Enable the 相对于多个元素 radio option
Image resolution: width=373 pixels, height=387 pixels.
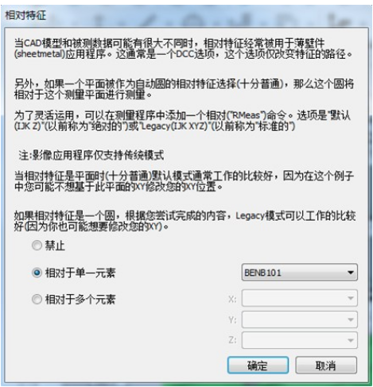pyautogui.click(x=37, y=300)
